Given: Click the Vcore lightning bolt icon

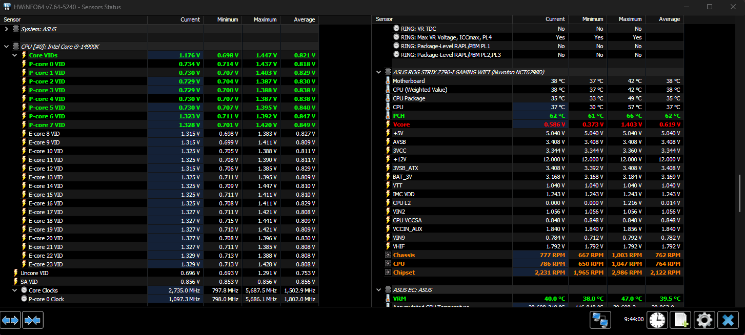Looking at the screenshot, I should point(388,124).
